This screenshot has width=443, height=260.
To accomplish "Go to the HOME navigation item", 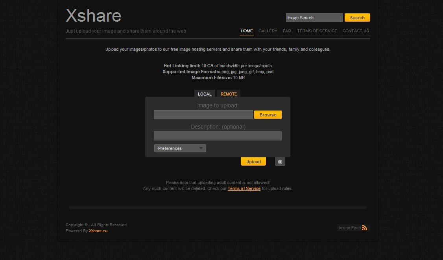I will [x=247, y=31].
